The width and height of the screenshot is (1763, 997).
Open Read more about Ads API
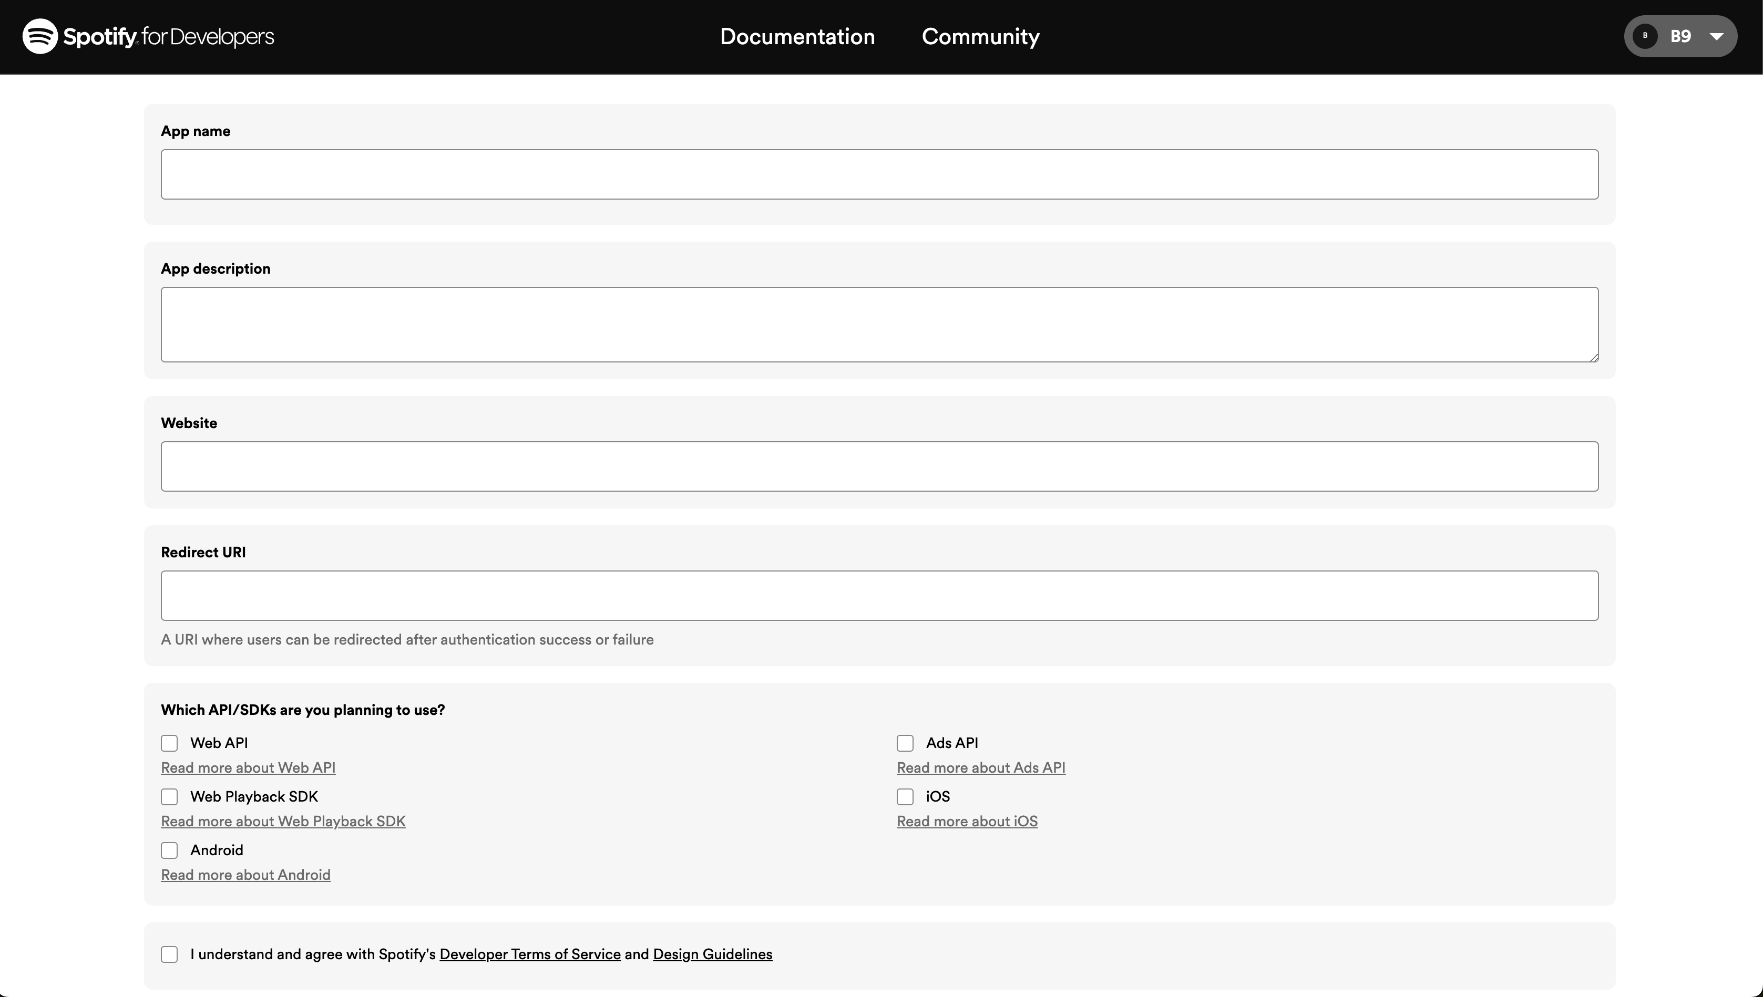tap(980, 767)
